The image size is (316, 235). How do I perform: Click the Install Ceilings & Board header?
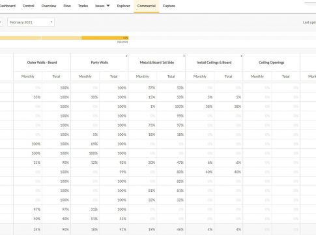pyautogui.click(x=214, y=63)
